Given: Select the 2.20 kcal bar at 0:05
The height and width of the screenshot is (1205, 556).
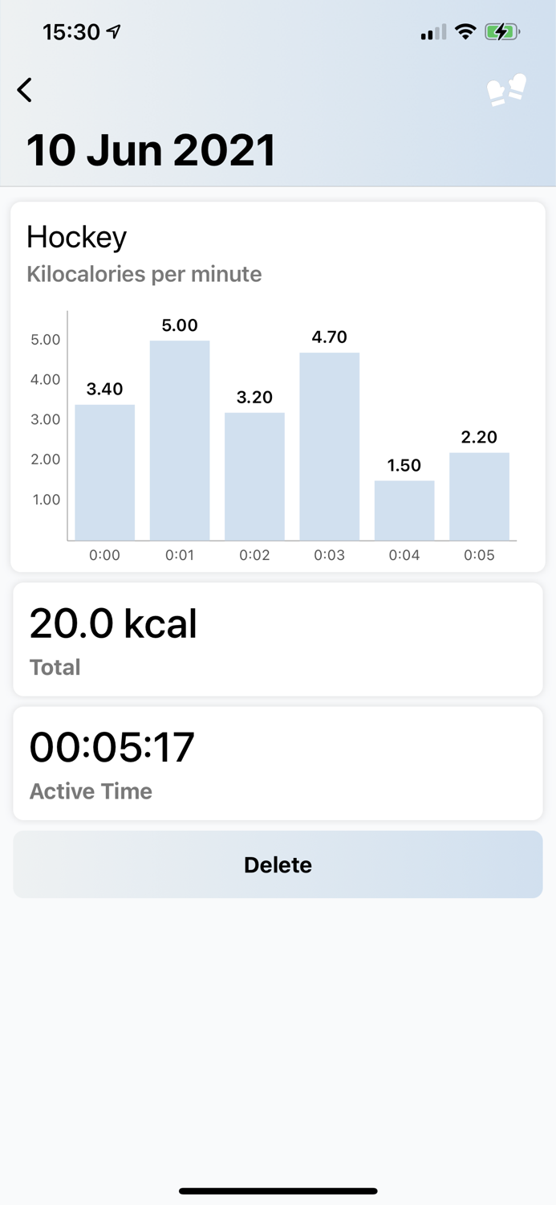Looking at the screenshot, I should pyautogui.click(x=478, y=494).
